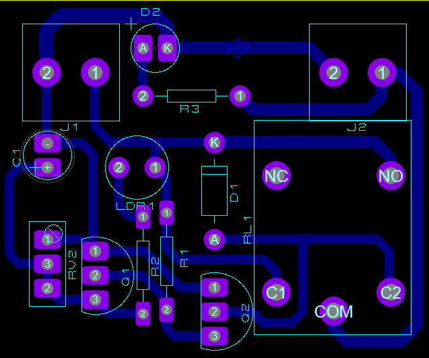
Task: Pick pad 3 of transistor Q1
Action: pos(95,299)
